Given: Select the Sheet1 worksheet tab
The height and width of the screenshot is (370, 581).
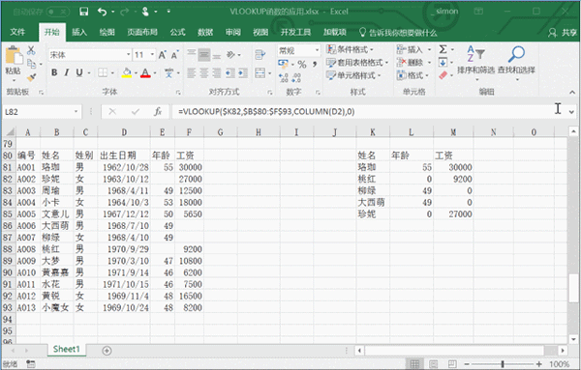Looking at the screenshot, I should point(67,349).
